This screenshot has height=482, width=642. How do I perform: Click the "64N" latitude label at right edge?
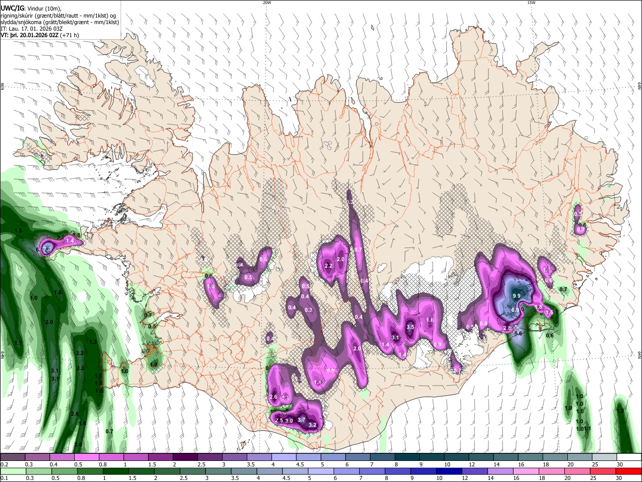coord(639,354)
